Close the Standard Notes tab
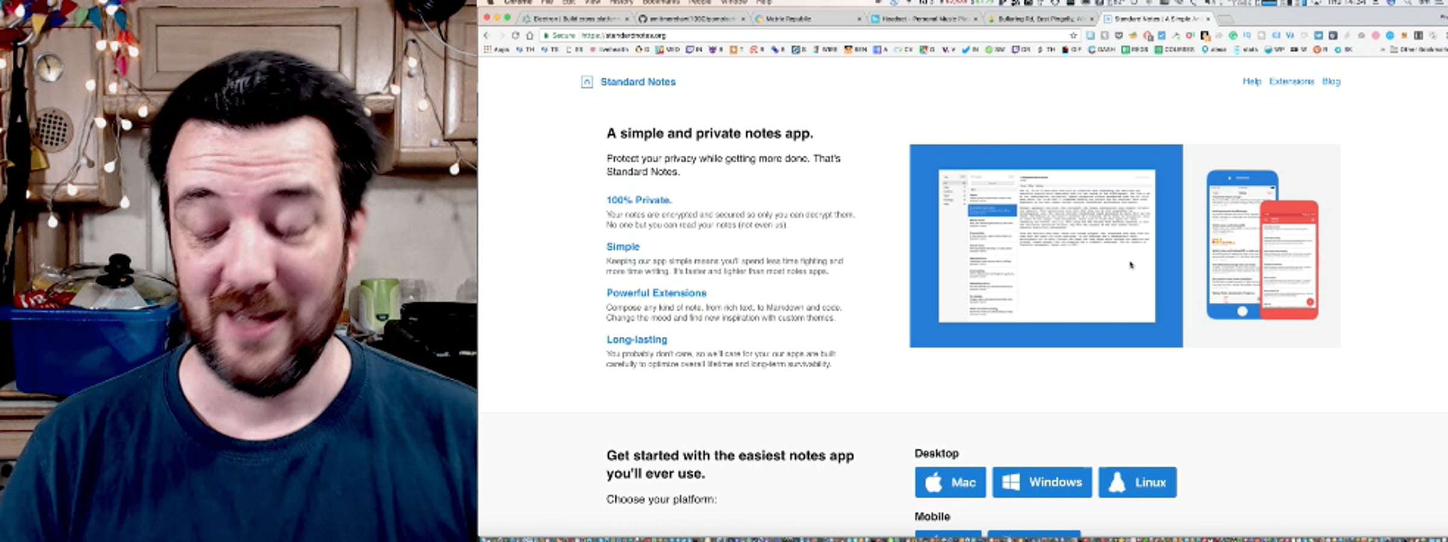 [1208, 19]
